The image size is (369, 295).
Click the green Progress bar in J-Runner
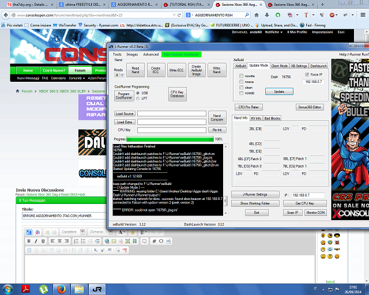click(x=170, y=139)
